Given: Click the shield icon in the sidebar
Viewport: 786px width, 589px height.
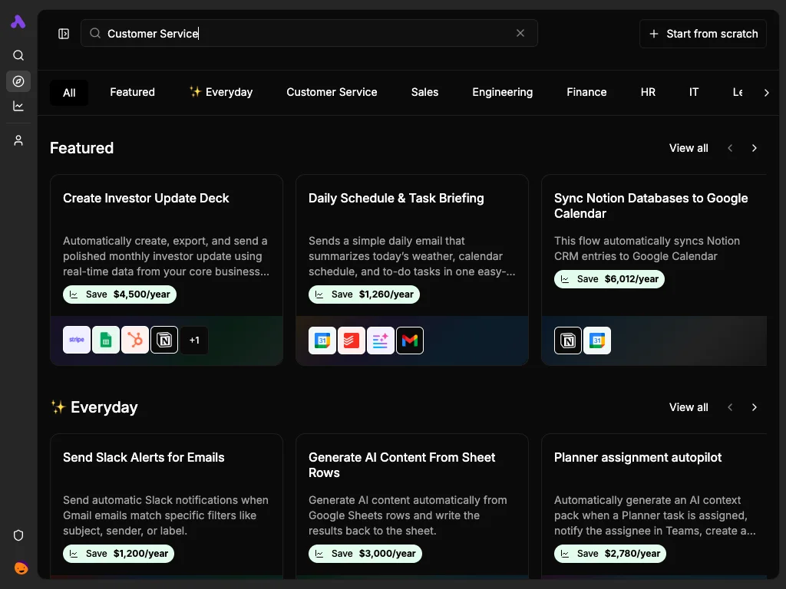Looking at the screenshot, I should [18, 535].
